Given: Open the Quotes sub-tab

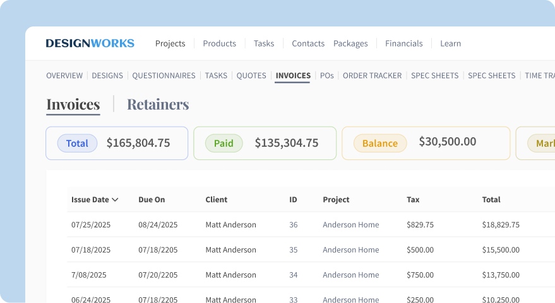Looking at the screenshot, I should coord(251,76).
